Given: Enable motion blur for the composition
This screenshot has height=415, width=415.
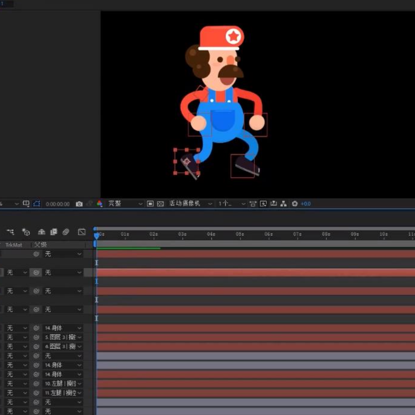Looking at the screenshot, I should [66, 232].
